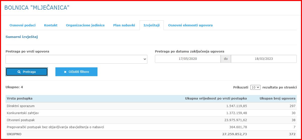Click the Ukupno: 4 results count

[x=14, y=87]
